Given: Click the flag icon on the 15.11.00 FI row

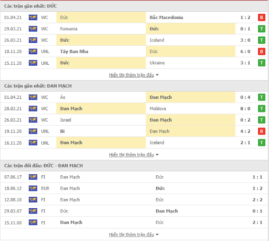Looking at the screenshot, I should pos(33,222).
